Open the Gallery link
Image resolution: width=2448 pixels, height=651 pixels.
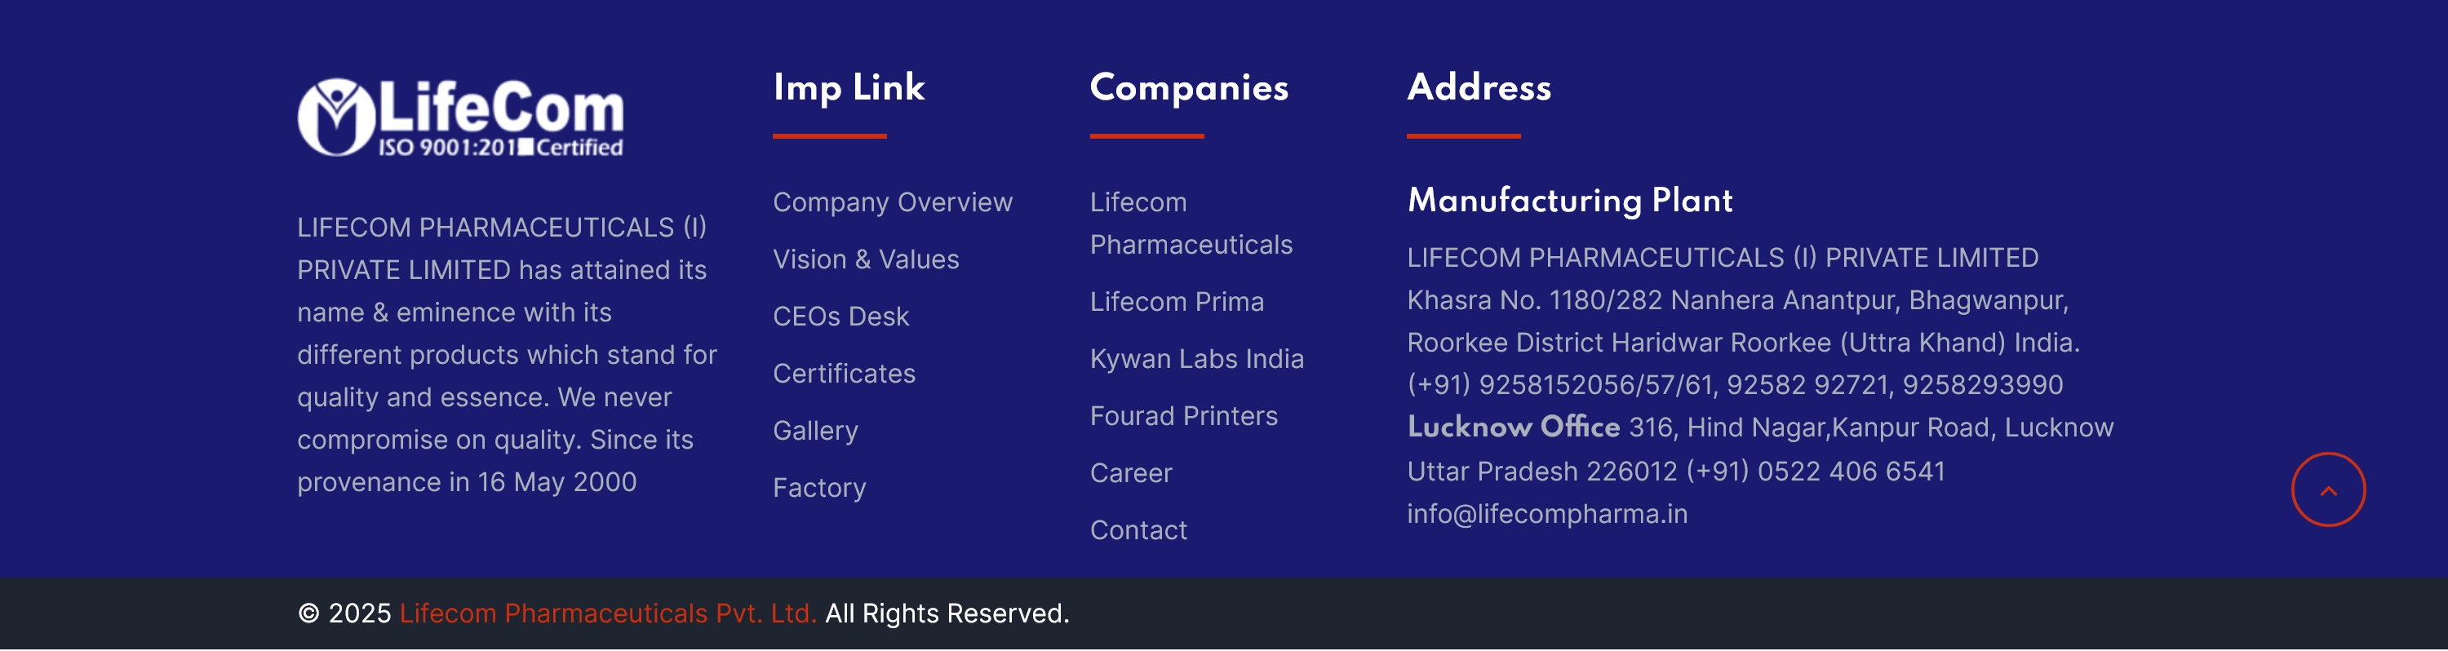815,431
